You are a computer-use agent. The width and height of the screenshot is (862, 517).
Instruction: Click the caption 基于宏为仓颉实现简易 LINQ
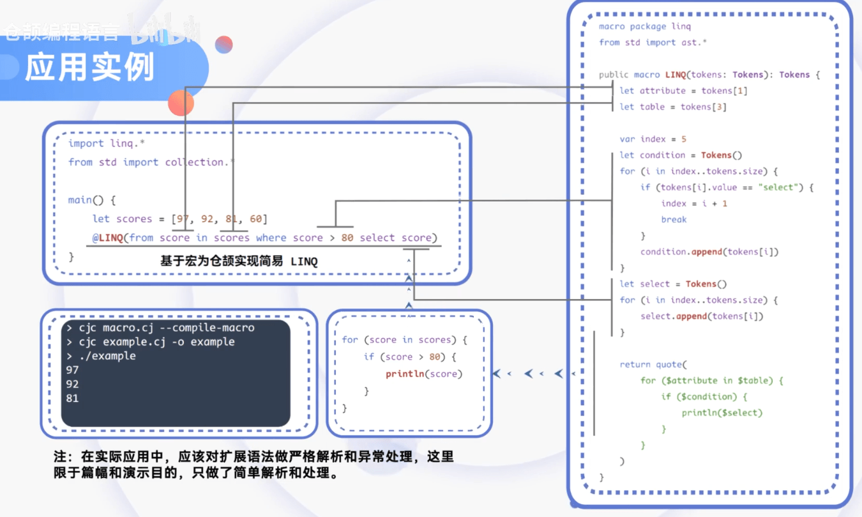239,261
